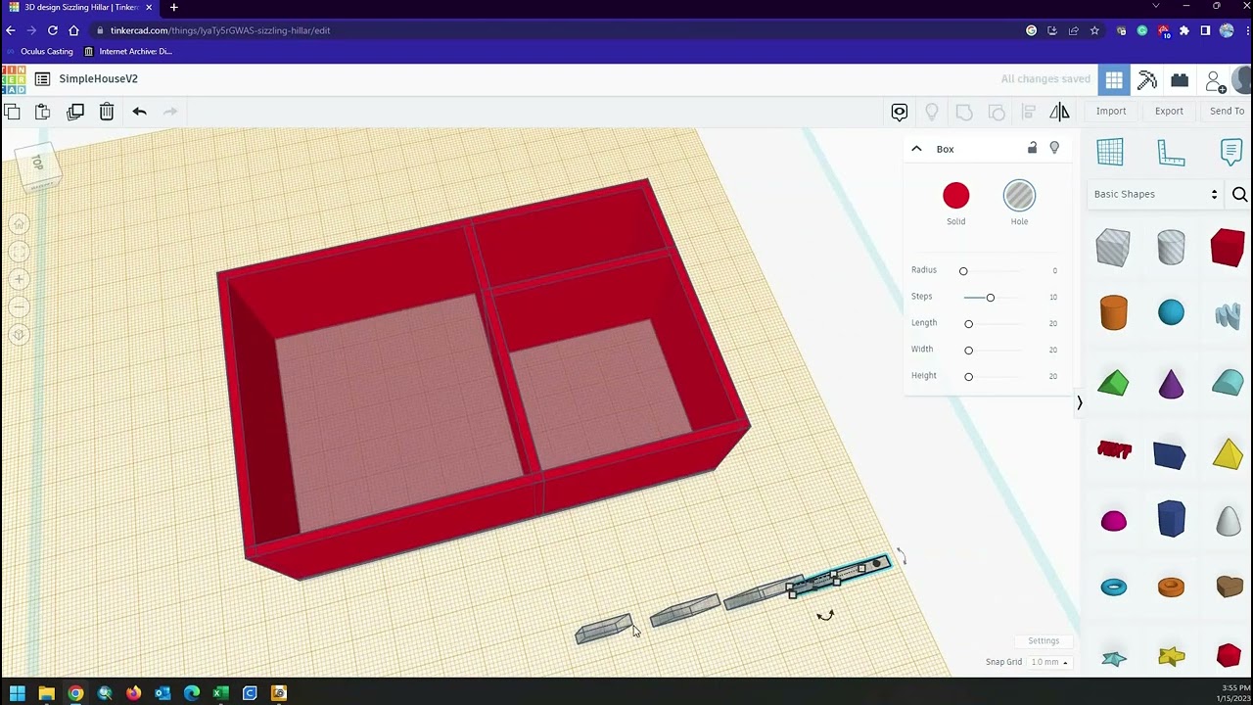Open the designs list icon beside SimpleHouseV2
Screen dimensions: 1253x705
click(x=42, y=79)
